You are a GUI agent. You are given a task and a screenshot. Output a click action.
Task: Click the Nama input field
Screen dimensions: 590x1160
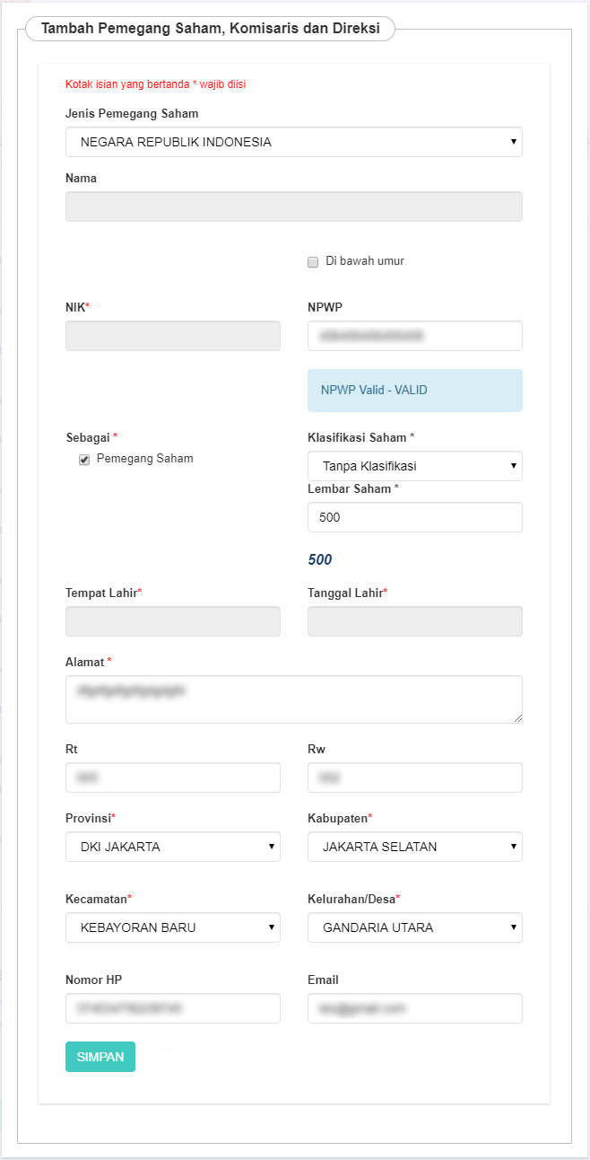[x=293, y=207]
